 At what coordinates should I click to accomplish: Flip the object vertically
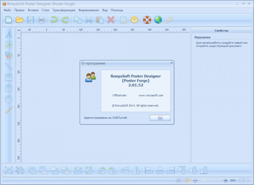click(x=125, y=170)
